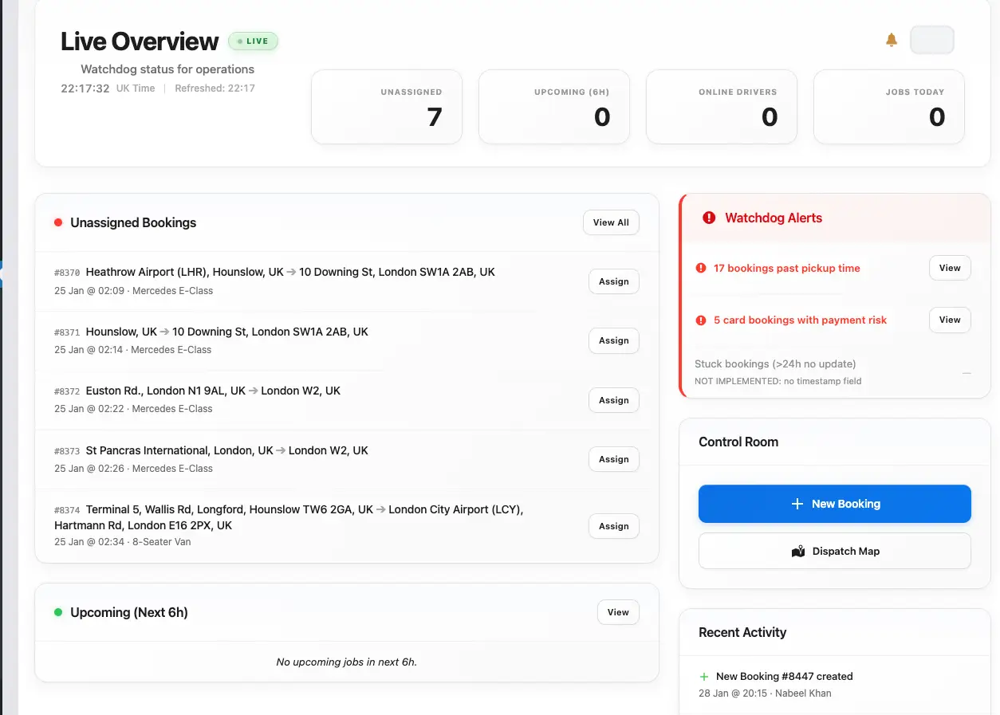Click the green LIVE status badge
This screenshot has height=715, width=1000.
click(x=253, y=41)
